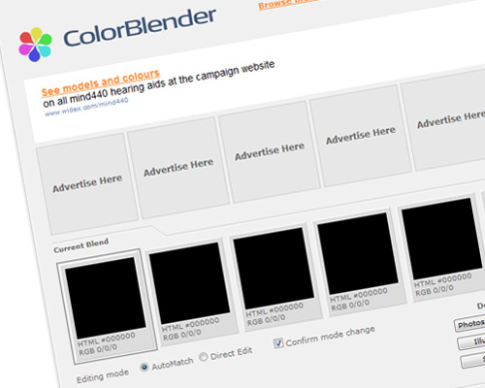Click HTML #000000 under the selected first swatch
This screenshot has width=485, height=388.
pyautogui.click(x=106, y=339)
